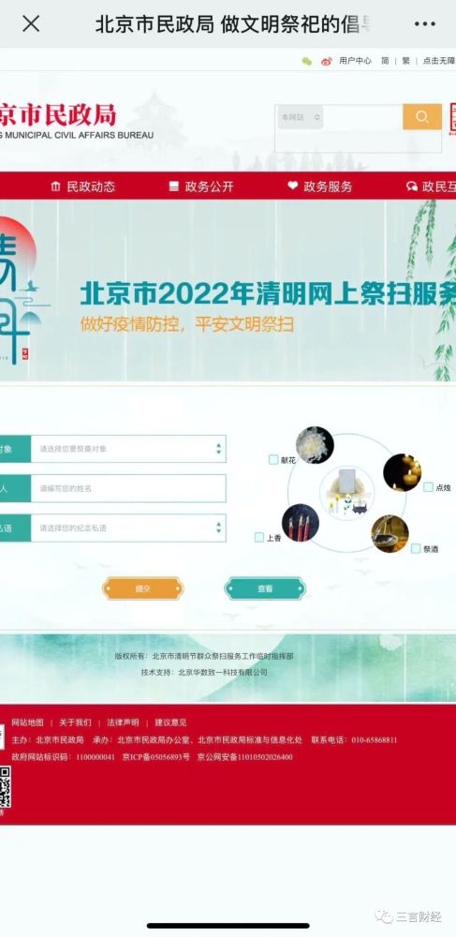
Task: Open the memorial object selection dropdown
Action: click(x=128, y=449)
